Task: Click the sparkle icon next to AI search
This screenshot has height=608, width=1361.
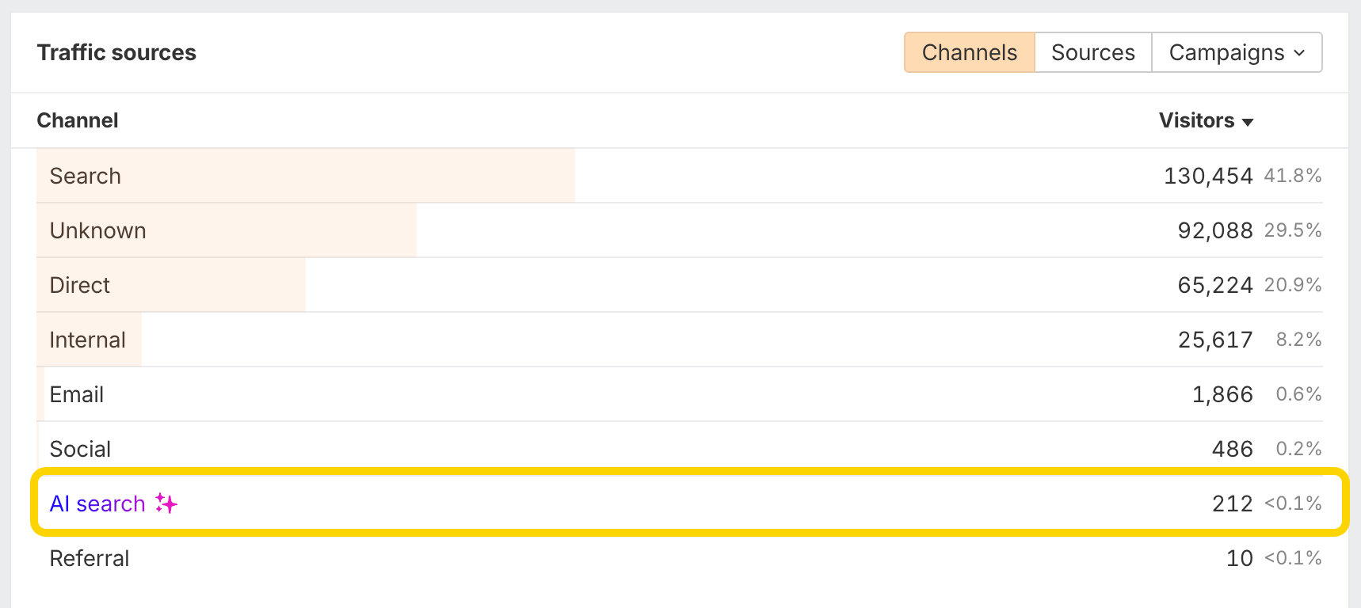Action: (166, 503)
